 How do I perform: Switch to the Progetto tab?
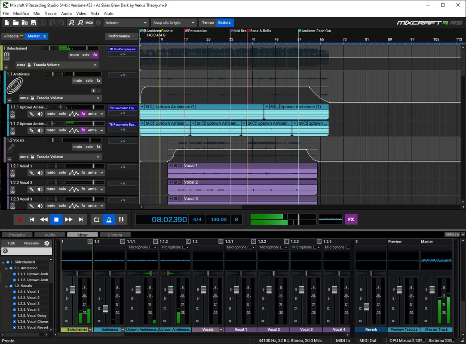click(17, 235)
